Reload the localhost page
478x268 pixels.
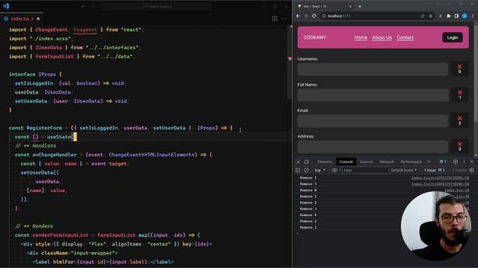point(314,16)
